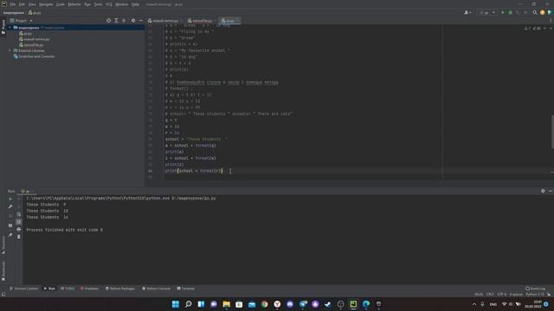Open the Terminal tool window
The height and width of the screenshot is (311, 554).
point(186,289)
